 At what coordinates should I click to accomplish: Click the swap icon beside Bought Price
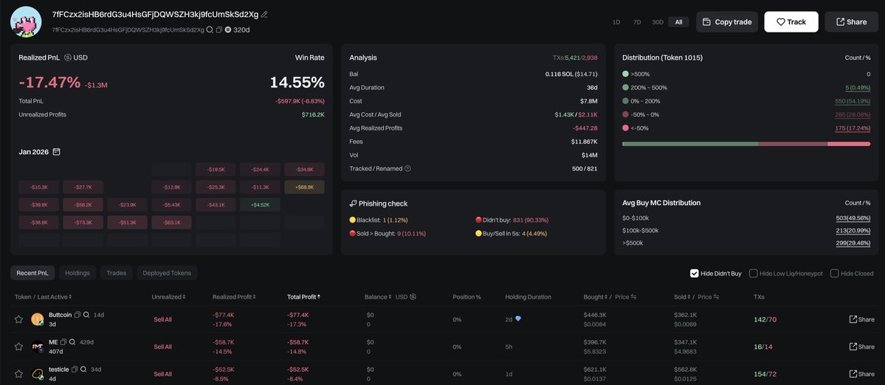tap(635, 296)
